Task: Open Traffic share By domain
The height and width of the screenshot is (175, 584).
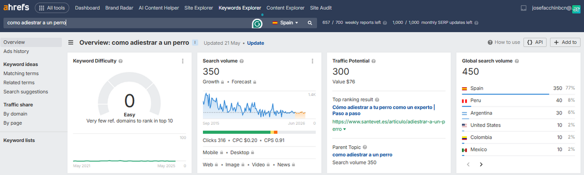Action: click(15, 114)
